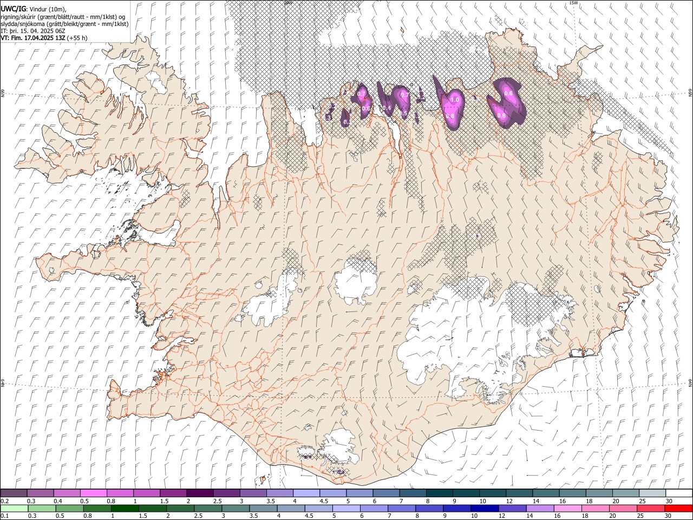This screenshot has height=520, width=693.
Task: Select the '25' label under the top legend row
Action: pos(642,501)
